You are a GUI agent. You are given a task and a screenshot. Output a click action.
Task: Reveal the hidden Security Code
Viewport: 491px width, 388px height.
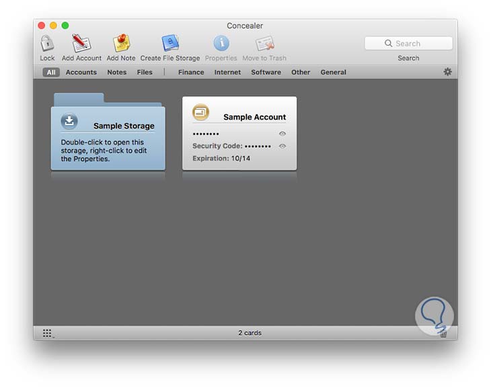tap(282, 146)
